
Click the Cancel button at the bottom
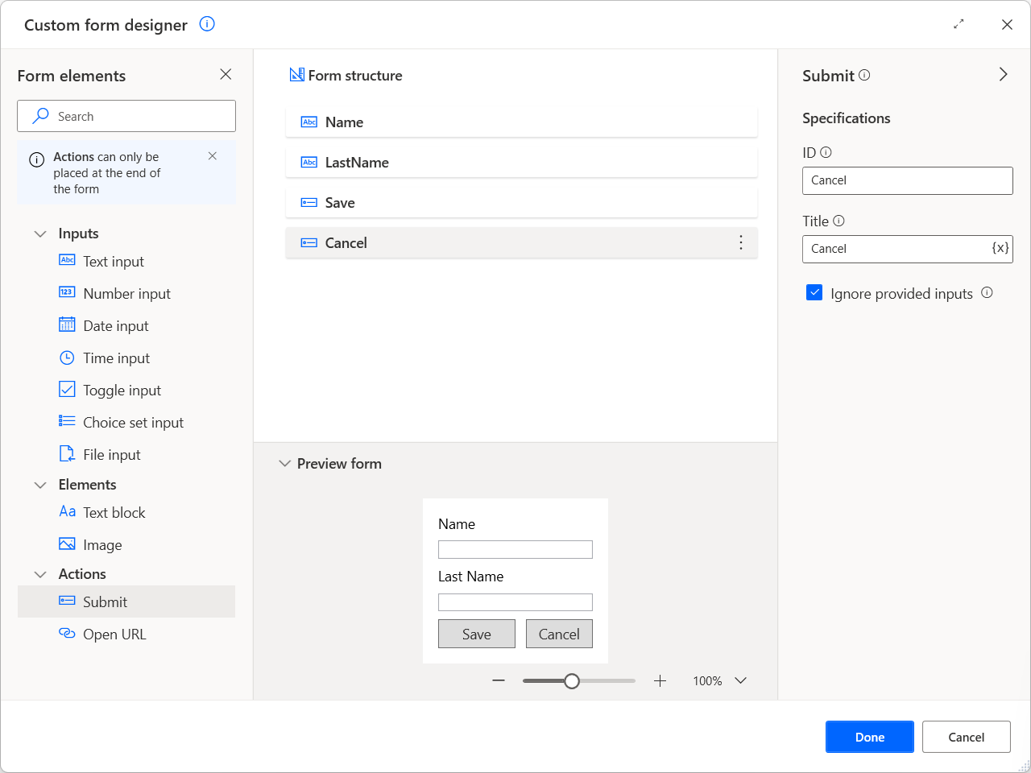point(966,737)
